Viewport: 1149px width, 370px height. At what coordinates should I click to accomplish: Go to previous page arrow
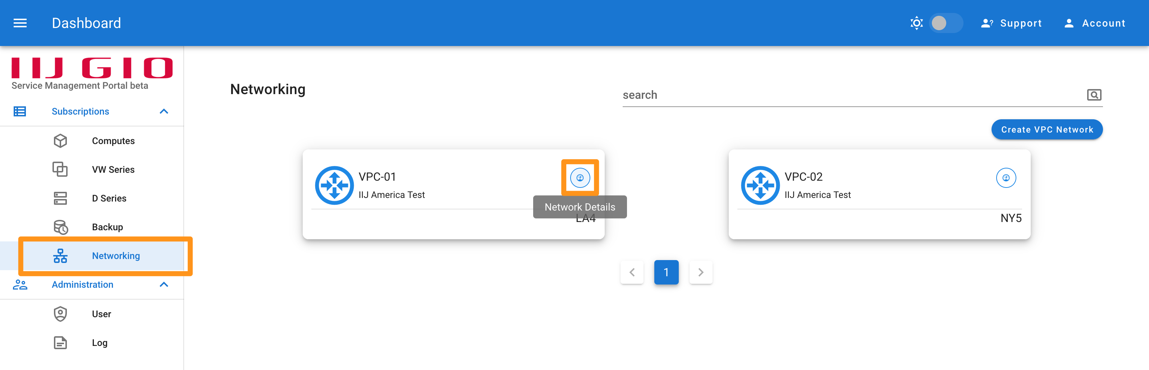click(x=632, y=272)
